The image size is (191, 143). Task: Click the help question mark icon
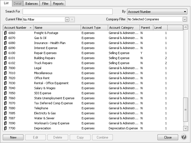pyautogui.click(x=184, y=137)
